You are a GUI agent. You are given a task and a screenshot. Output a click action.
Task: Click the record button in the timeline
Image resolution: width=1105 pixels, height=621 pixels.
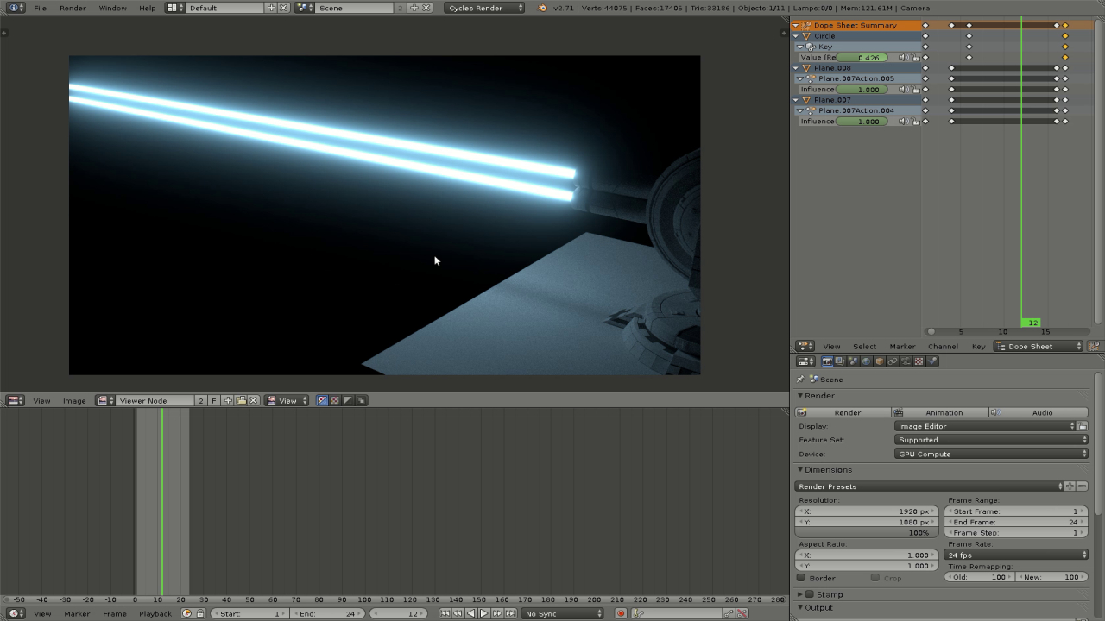621,613
